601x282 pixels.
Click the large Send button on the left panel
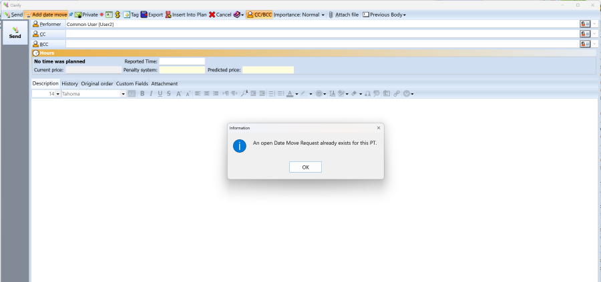click(x=15, y=33)
